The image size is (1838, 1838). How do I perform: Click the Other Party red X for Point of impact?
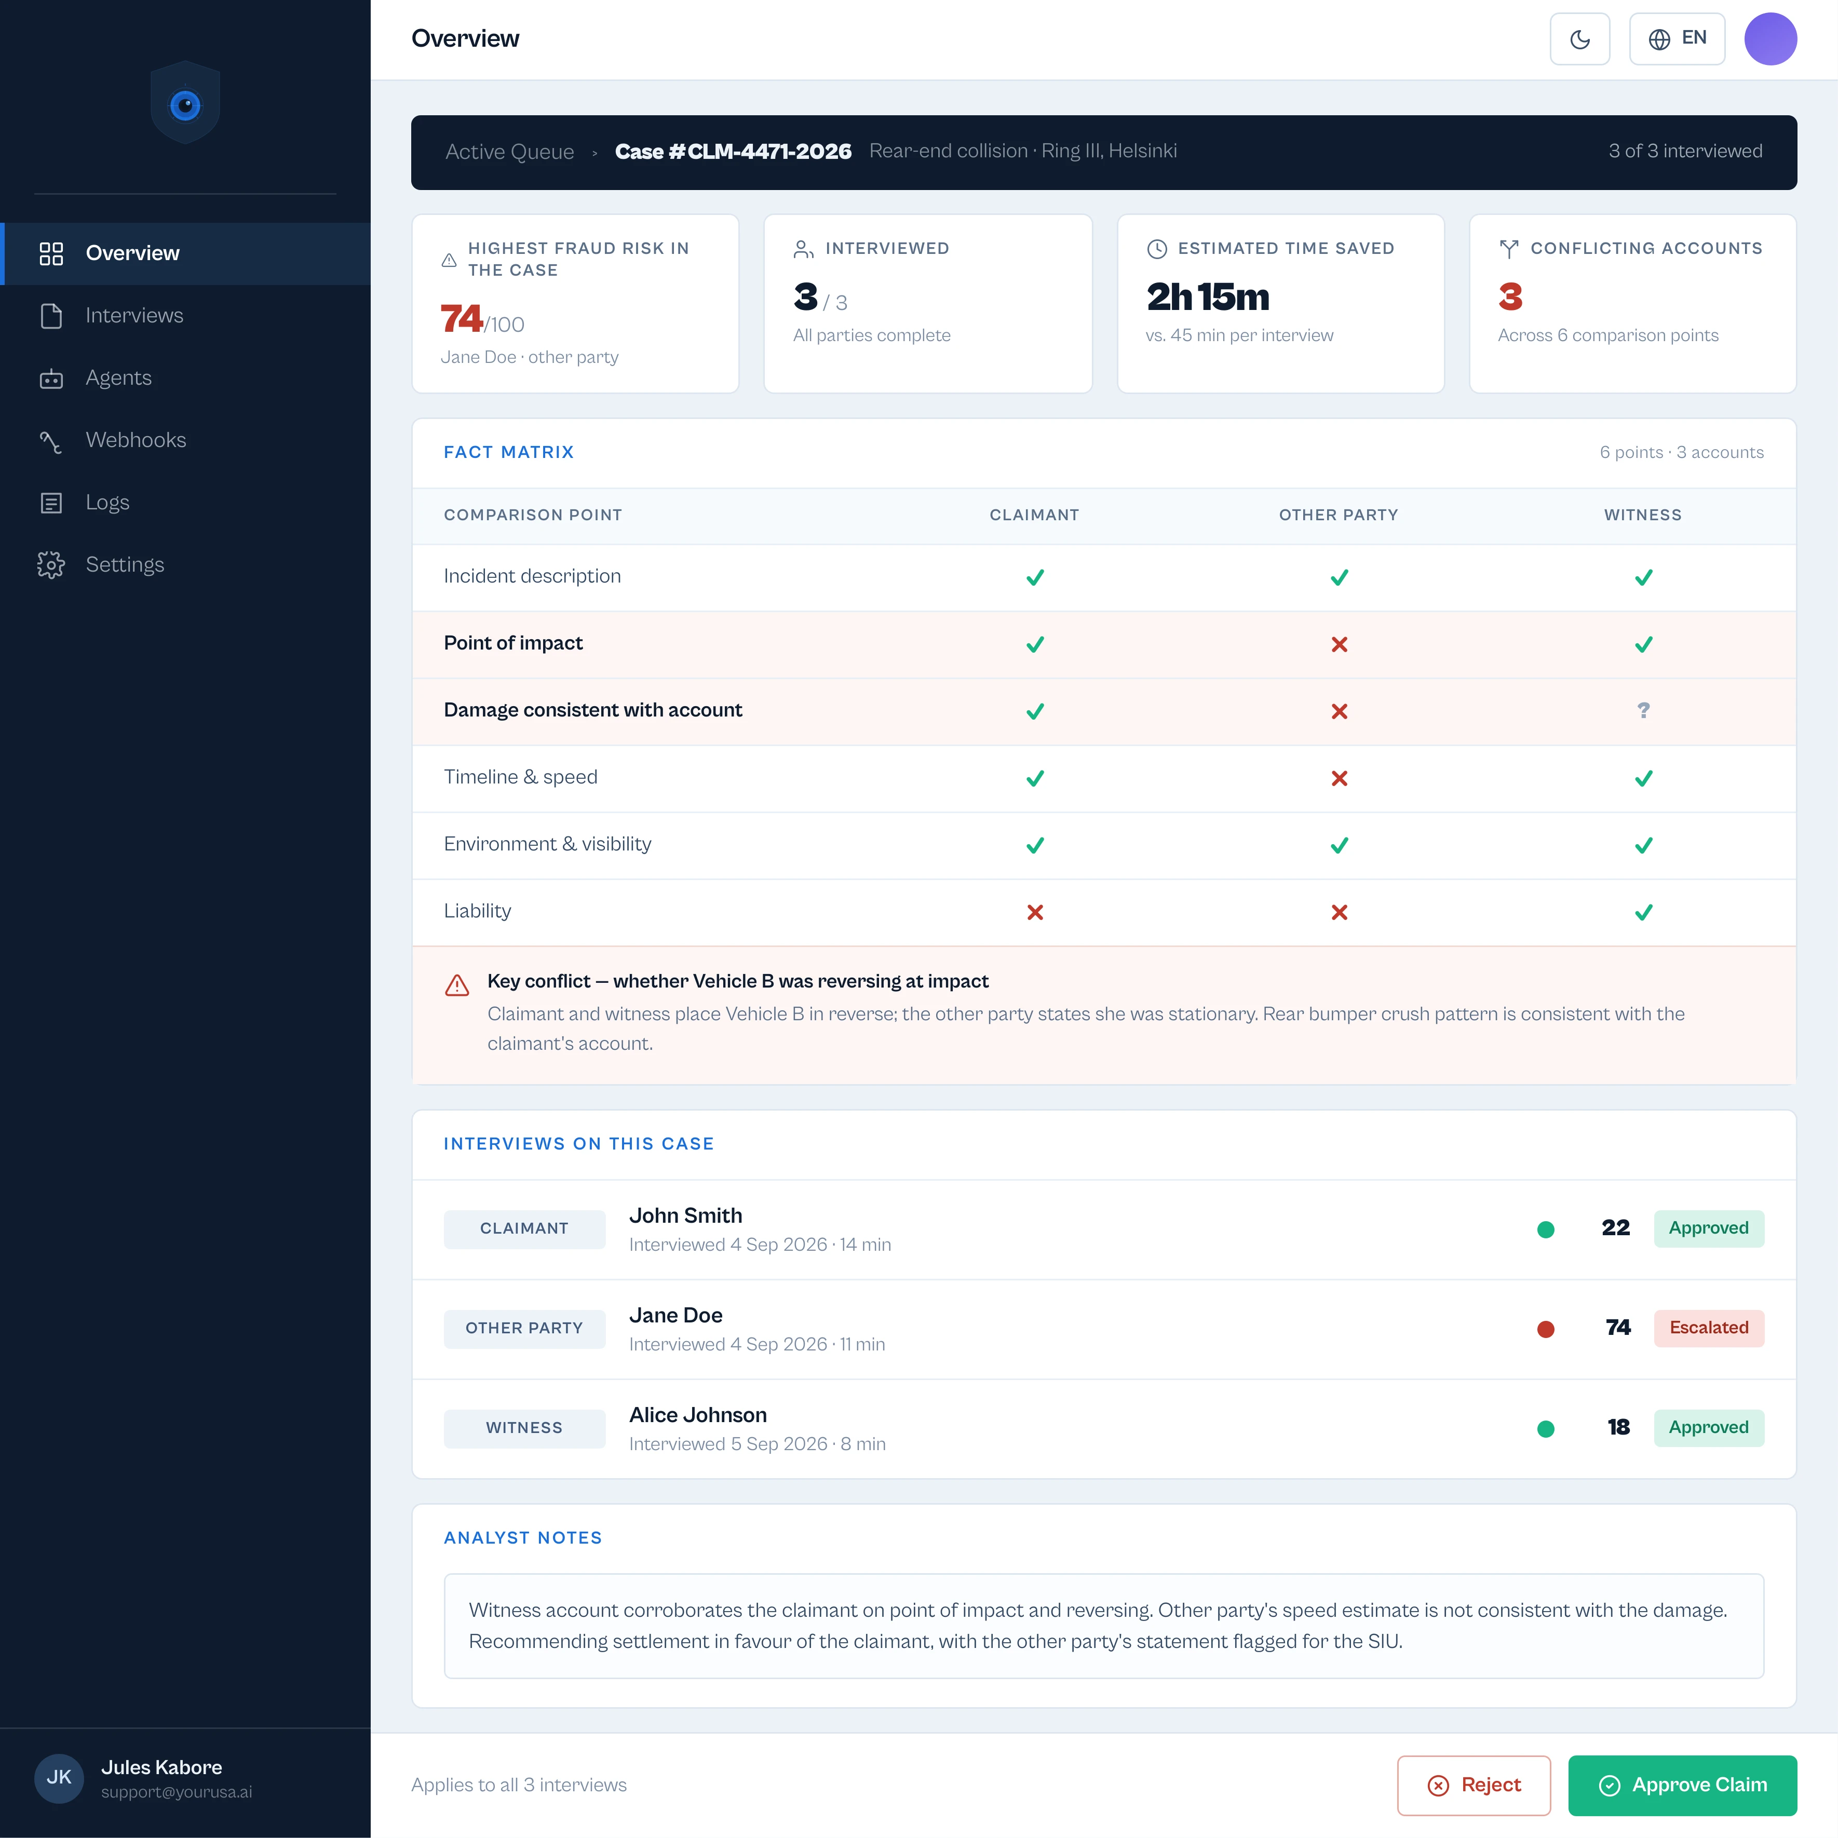(x=1339, y=644)
